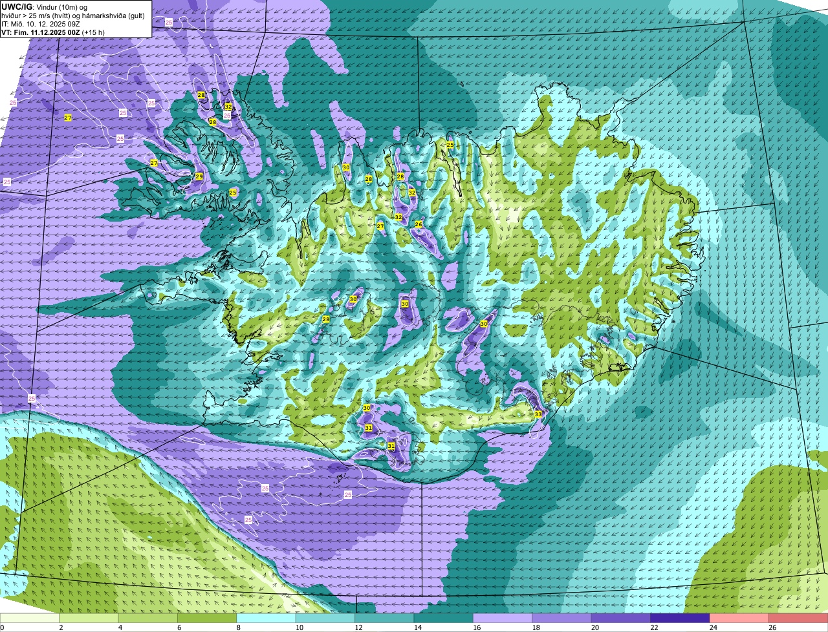Click the title line 'UWC/IG: Vindur (10m) og'

tap(44, 6)
